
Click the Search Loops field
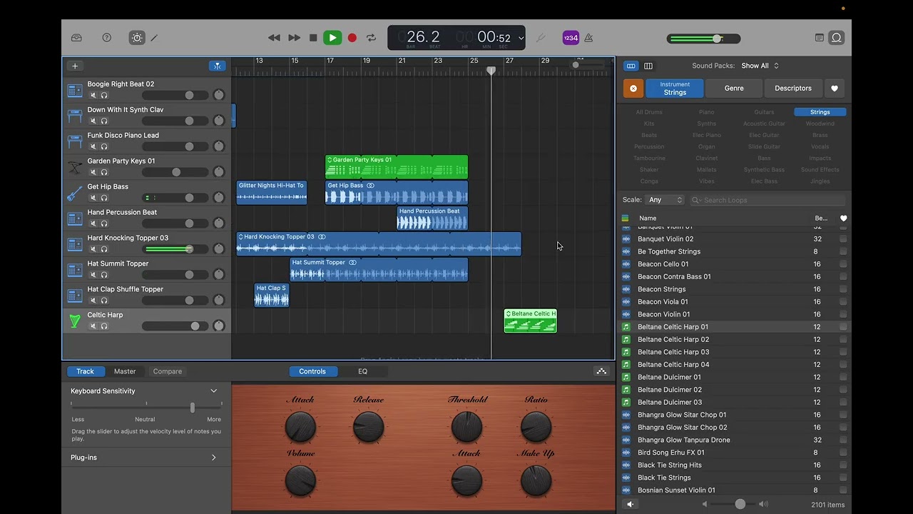pos(767,200)
